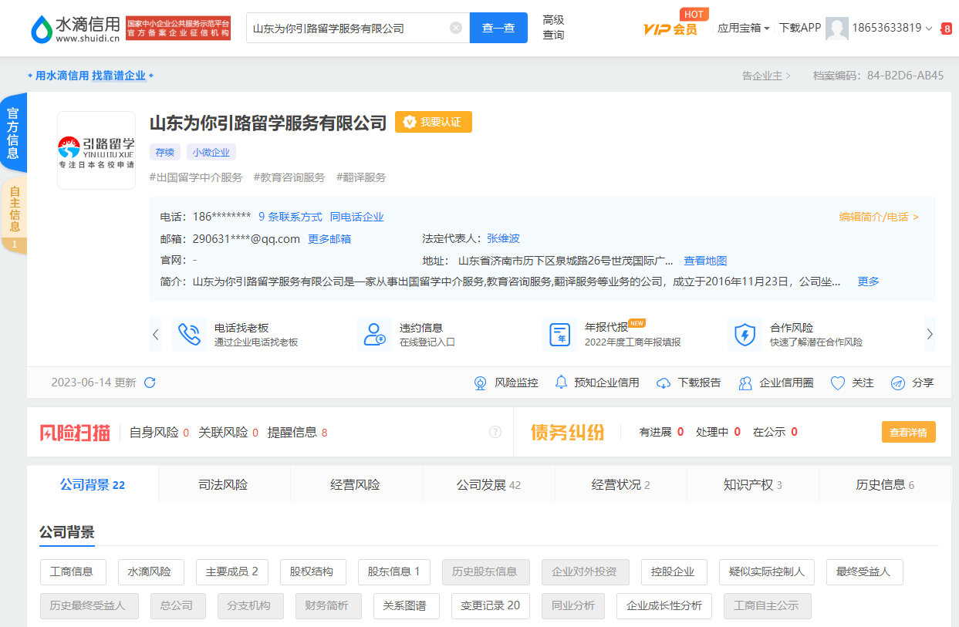Open 9 条联系方式 link
Screen dimensions: 959x627
point(290,217)
